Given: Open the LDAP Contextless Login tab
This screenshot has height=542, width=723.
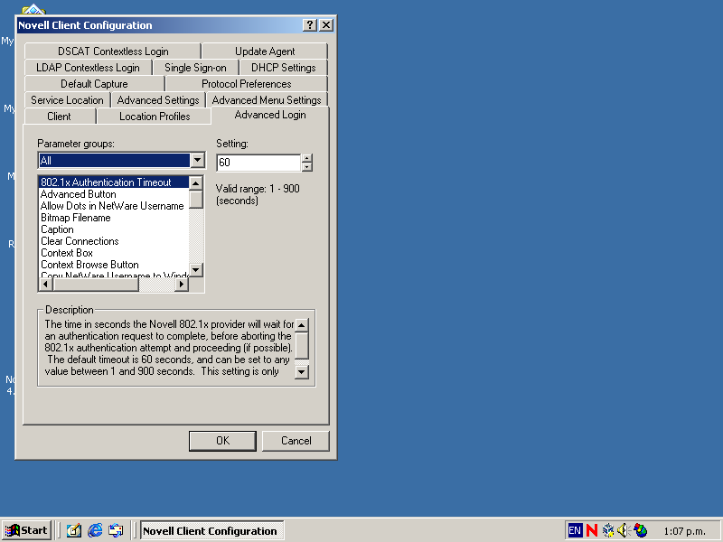Looking at the screenshot, I should click(88, 67).
